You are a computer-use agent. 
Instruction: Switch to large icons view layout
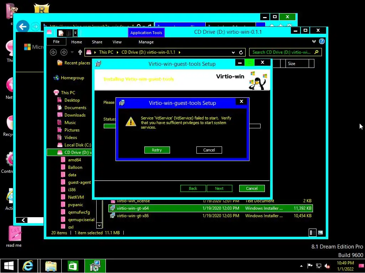(x=320, y=232)
